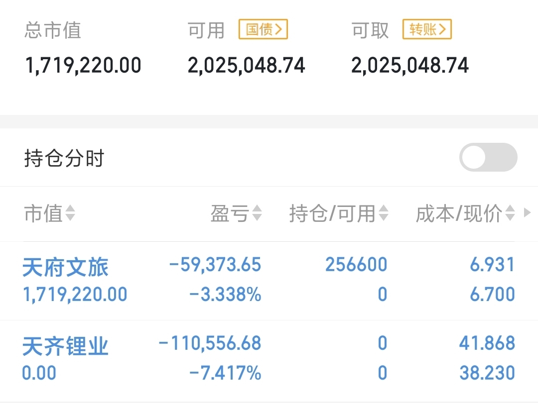
Task: Select the 可用 amount 2,025,048.74
Action: [x=247, y=66]
